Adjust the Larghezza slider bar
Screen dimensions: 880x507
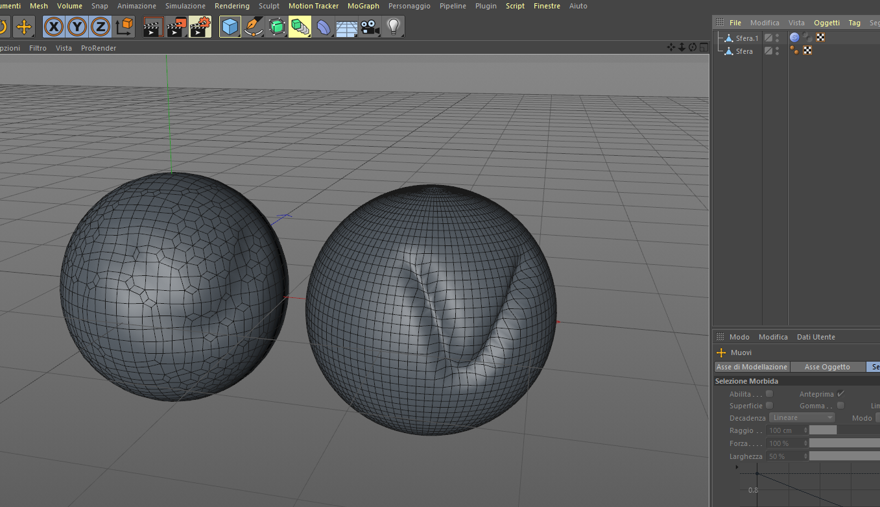pos(844,456)
